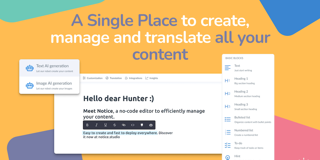320x160 pixels.
Task: Insert a Bulleted list block
Action: pos(248,119)
